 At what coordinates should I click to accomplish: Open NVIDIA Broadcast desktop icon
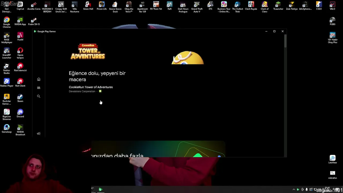(20, 130)
